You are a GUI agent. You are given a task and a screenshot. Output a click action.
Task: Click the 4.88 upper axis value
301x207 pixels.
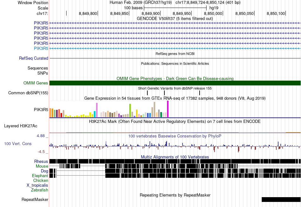tap(41, 136)
